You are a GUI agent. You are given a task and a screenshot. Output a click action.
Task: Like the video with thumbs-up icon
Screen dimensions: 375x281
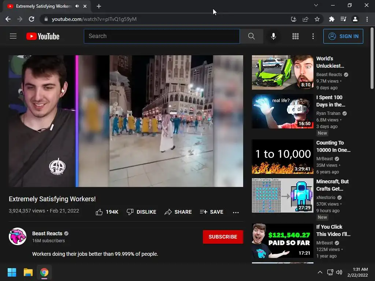point(99,212)
